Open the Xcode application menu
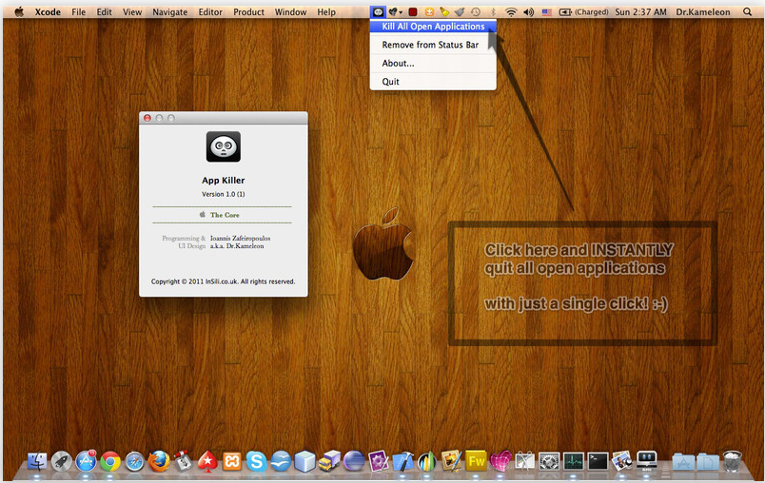This screenshot has height=483, width=765. [x=48, y=12]
